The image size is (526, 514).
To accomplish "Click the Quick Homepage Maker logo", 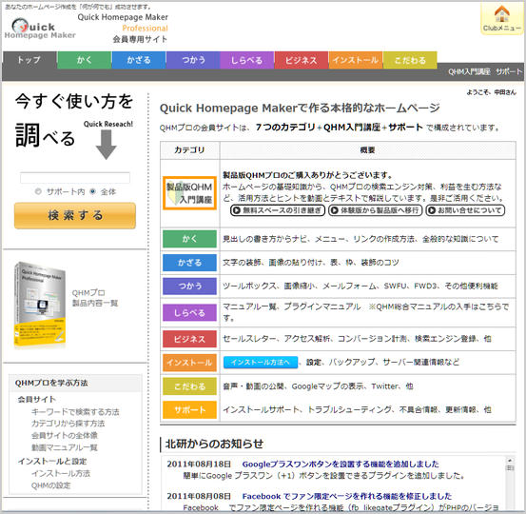I will tap(40, 29).
